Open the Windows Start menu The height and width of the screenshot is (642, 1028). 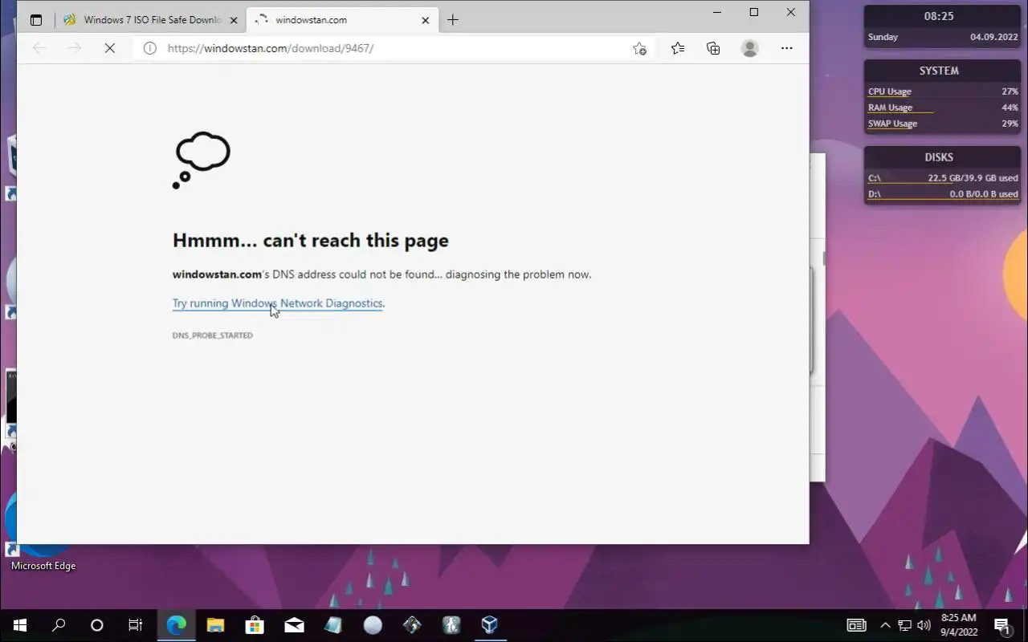[19, 625]
